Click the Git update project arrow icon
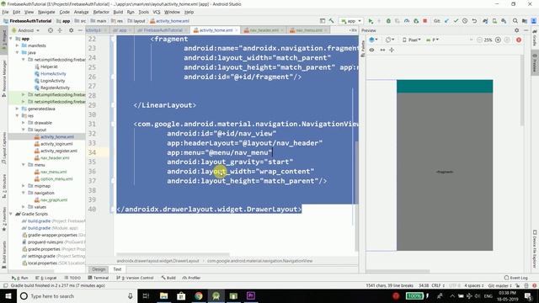 (x=446, y=21)
